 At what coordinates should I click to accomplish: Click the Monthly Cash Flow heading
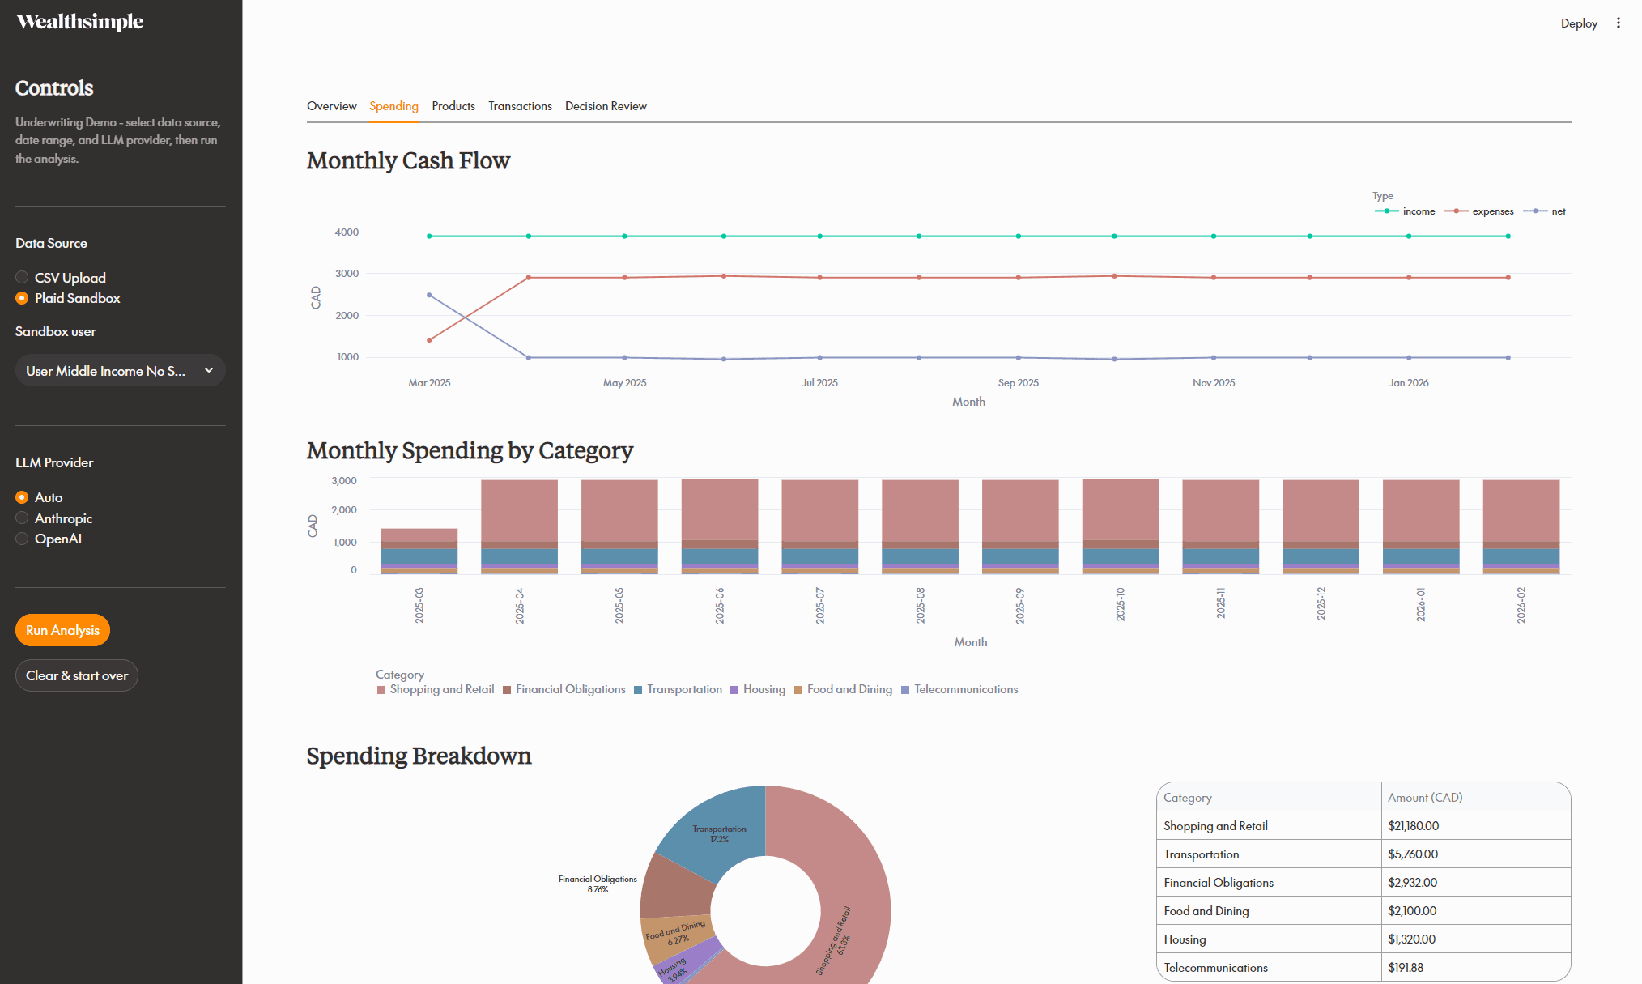pos(408,160)
